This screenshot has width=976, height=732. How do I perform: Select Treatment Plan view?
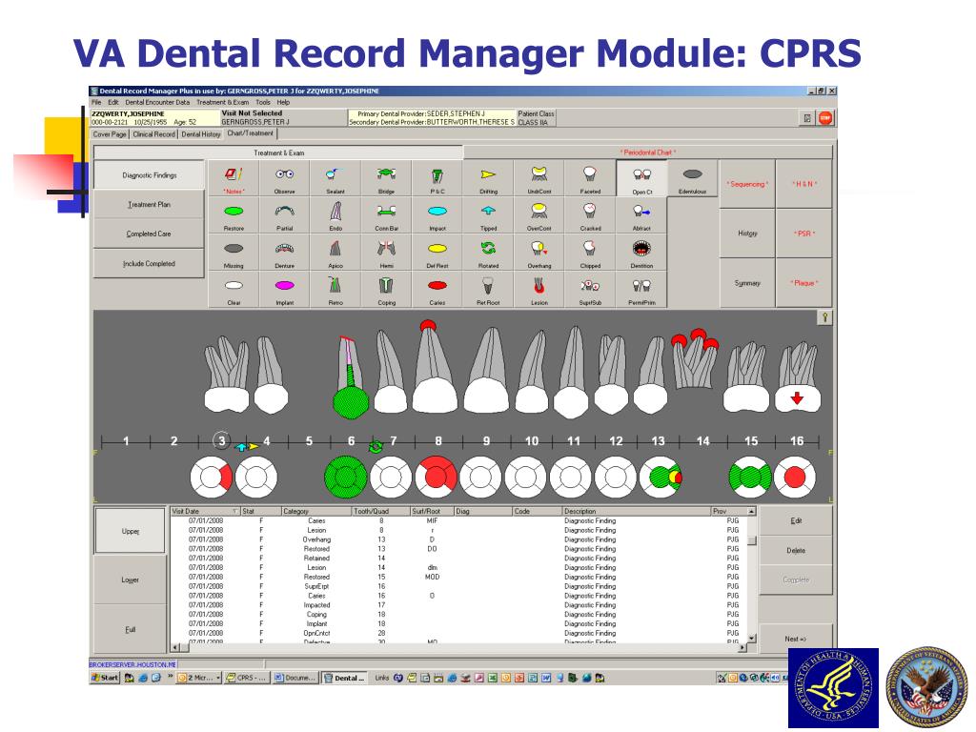[149, 205]
